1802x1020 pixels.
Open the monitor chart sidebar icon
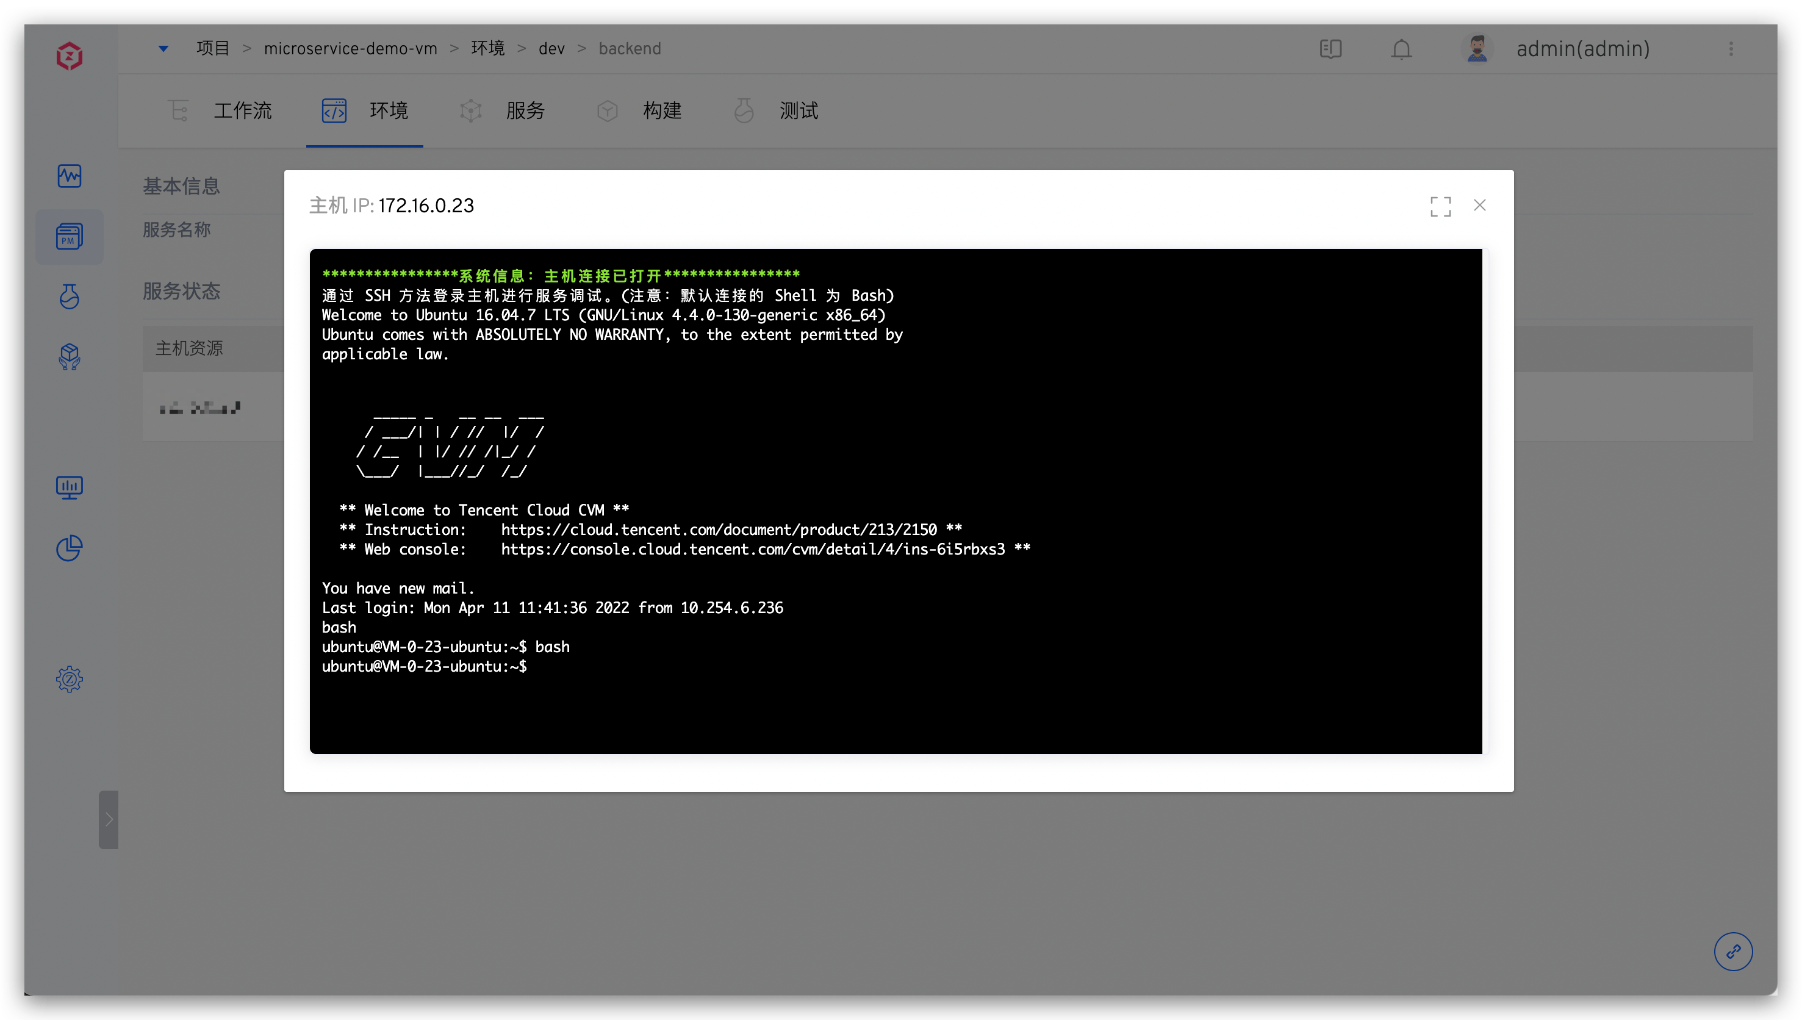coord(70,487)
